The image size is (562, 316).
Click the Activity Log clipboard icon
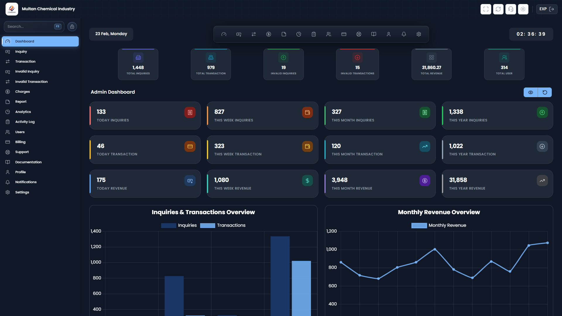tap(313, 34)
